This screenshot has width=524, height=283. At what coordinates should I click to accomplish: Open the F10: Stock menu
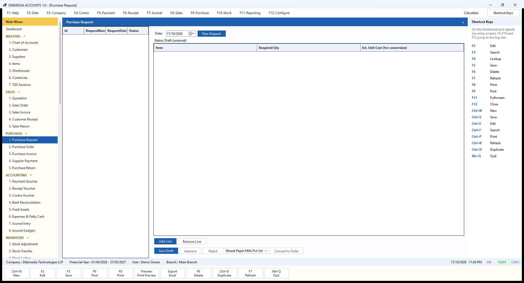[224, 13]
